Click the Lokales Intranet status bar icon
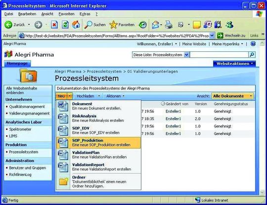Screen dimensions: 267x205 click(197, 200)
